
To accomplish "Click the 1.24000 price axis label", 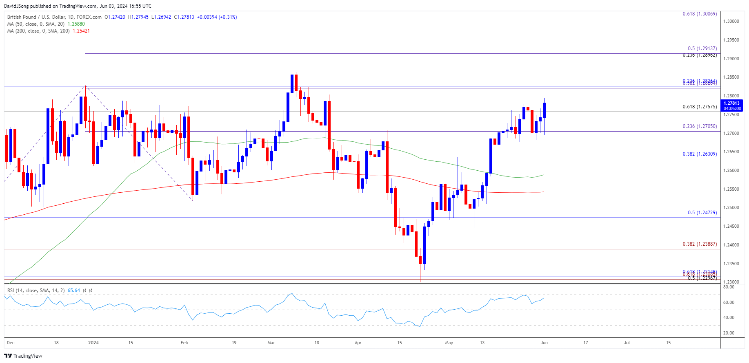I will [x=731, y=245].
